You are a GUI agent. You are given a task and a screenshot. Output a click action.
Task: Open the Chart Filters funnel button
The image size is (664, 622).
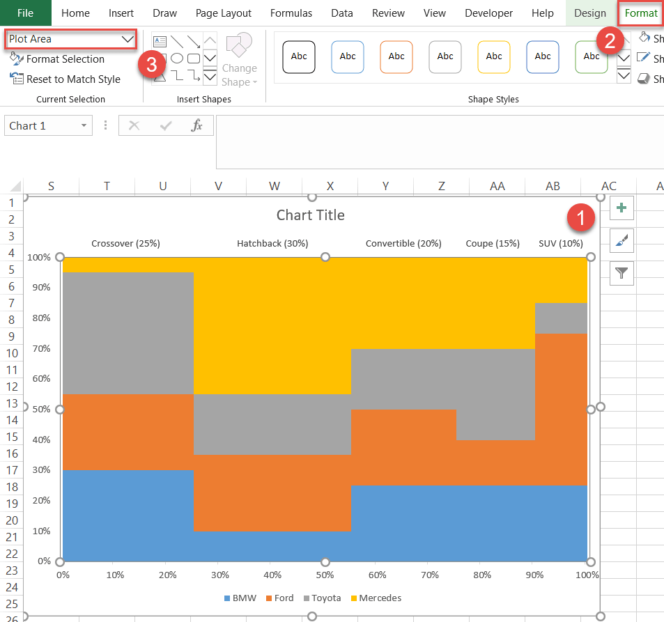[x=621, y=273]
